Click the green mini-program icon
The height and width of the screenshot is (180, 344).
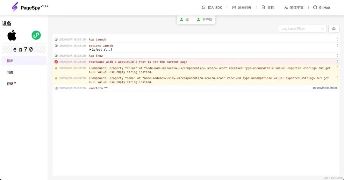coord(36,35)
